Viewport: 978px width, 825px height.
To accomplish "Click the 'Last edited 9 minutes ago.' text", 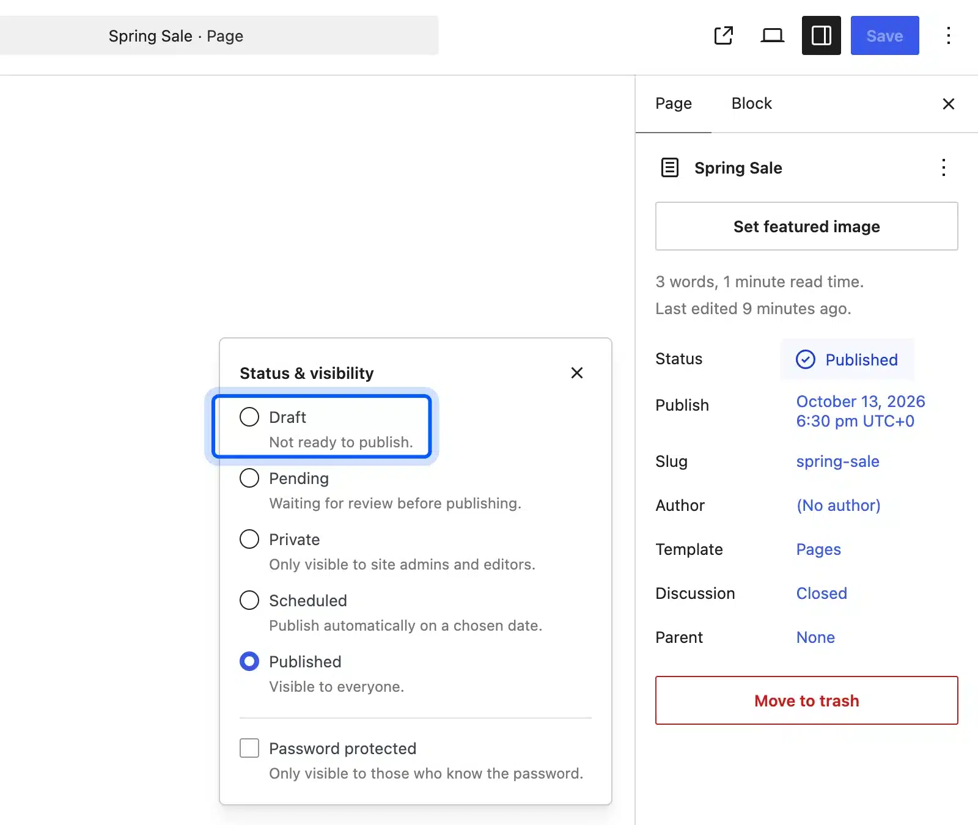I will (x=753, y=309).
